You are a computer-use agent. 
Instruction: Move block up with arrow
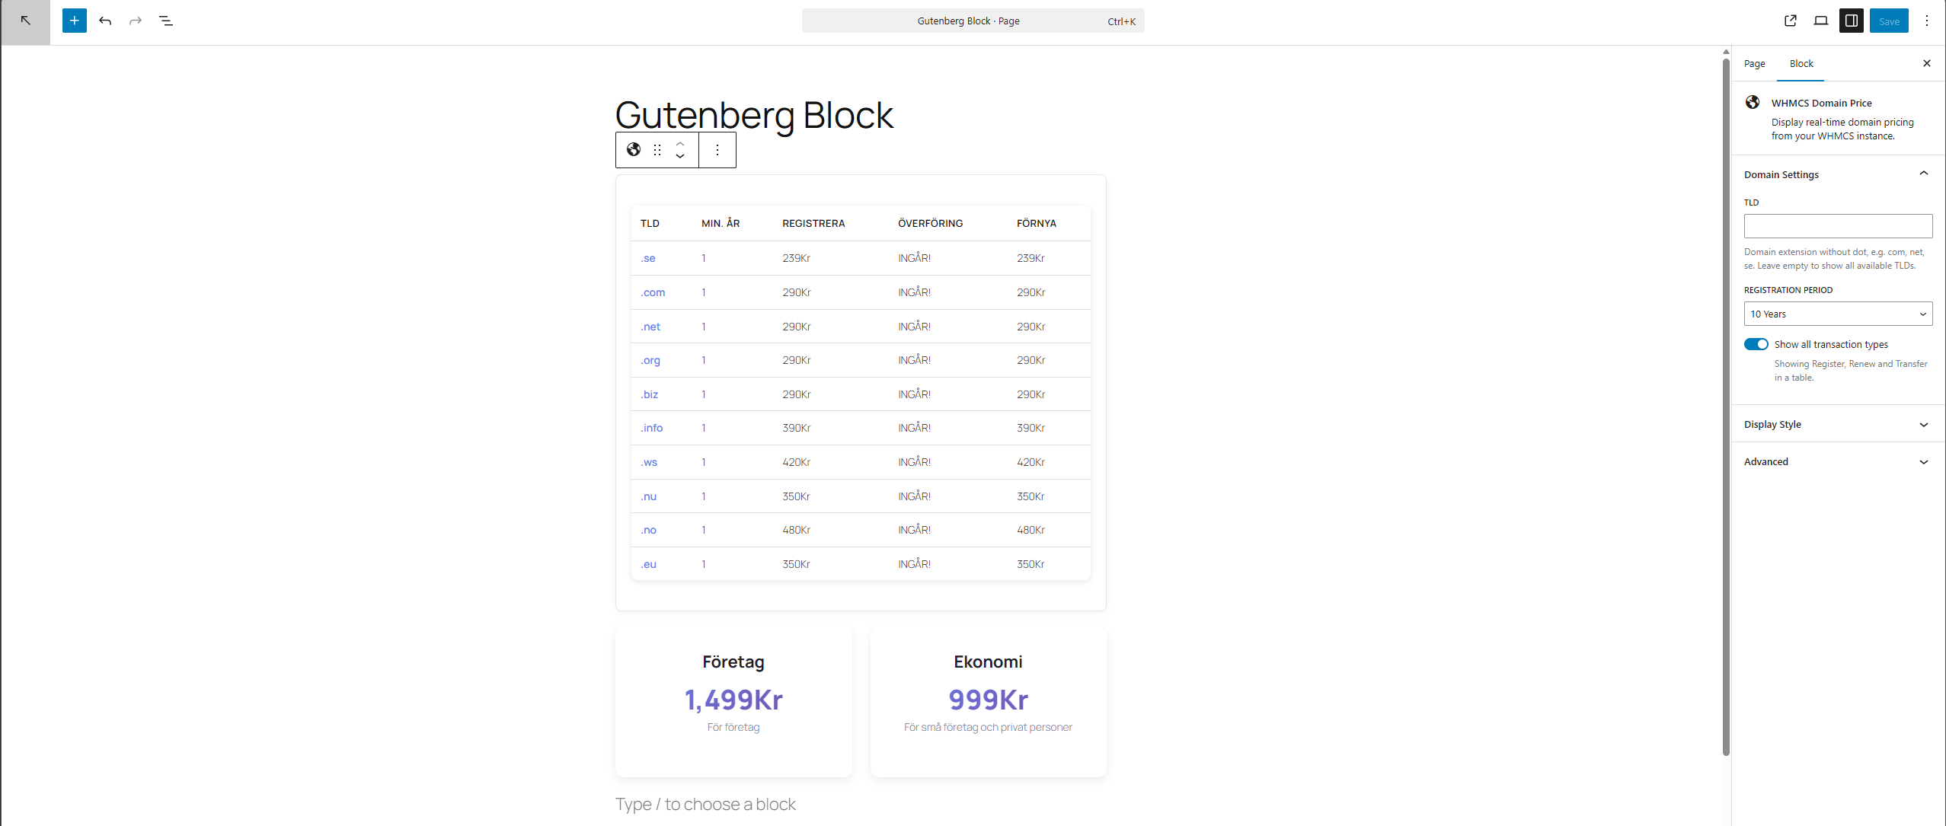[x=680, y=143]
